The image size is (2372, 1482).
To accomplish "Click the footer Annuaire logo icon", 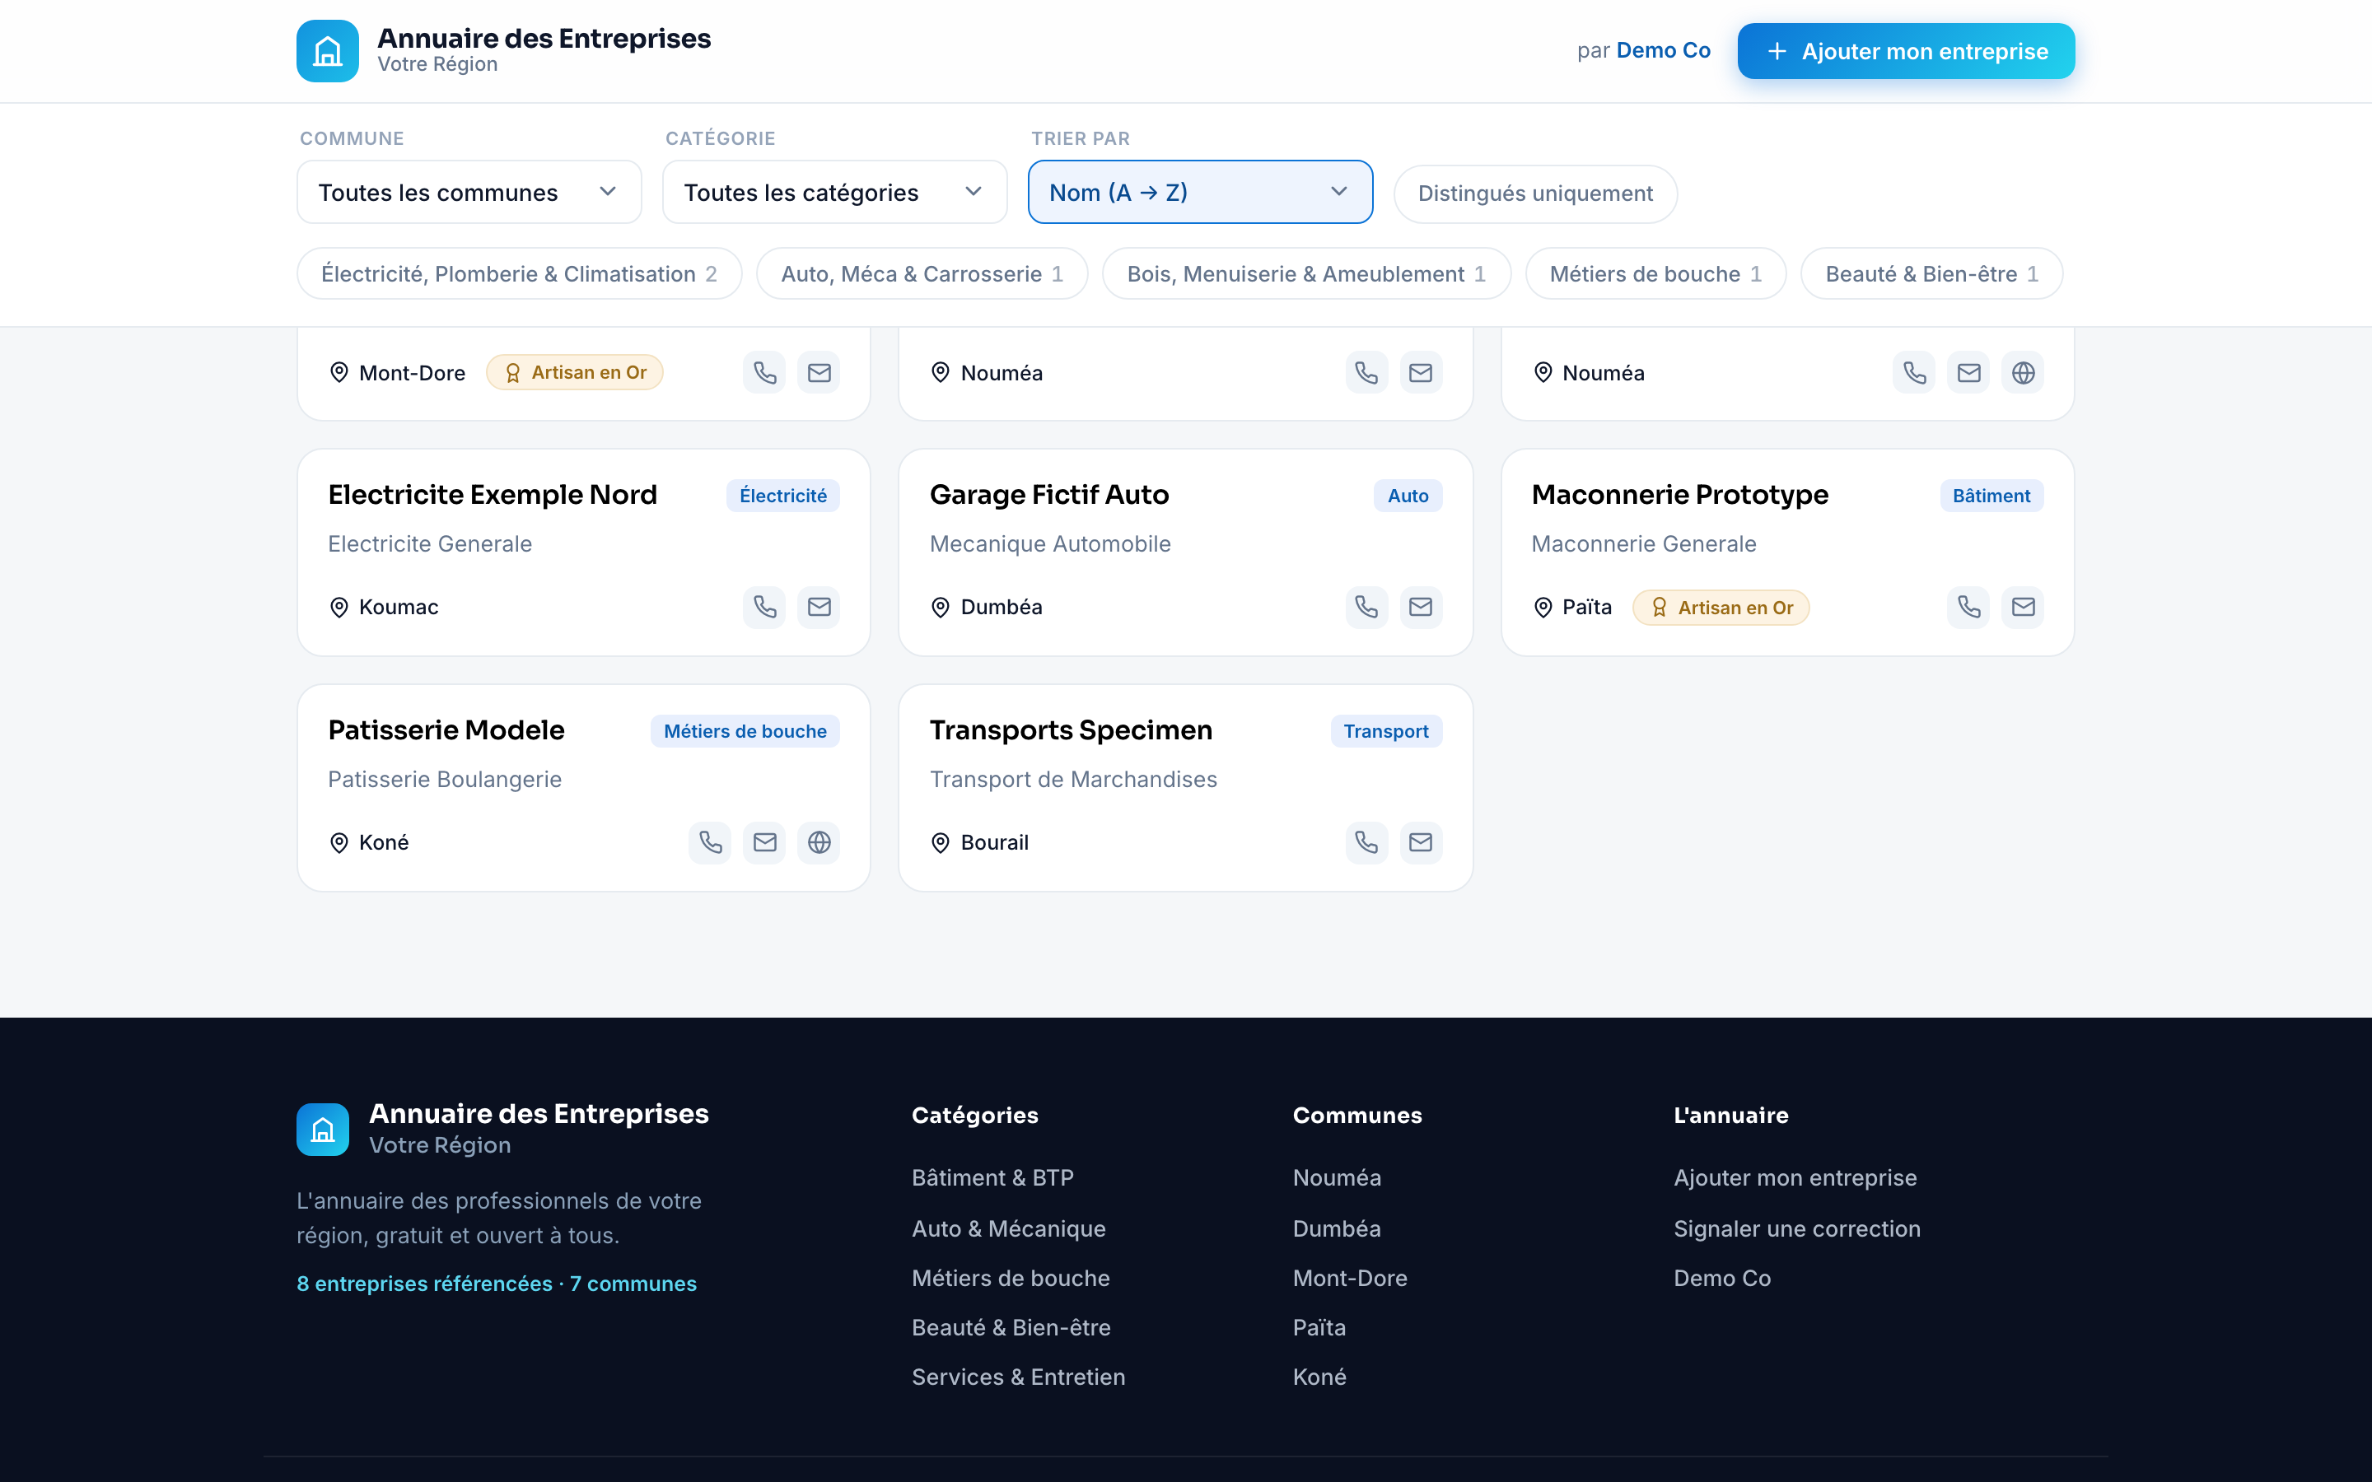I will pyautogui.click(x=323, y=1129).
